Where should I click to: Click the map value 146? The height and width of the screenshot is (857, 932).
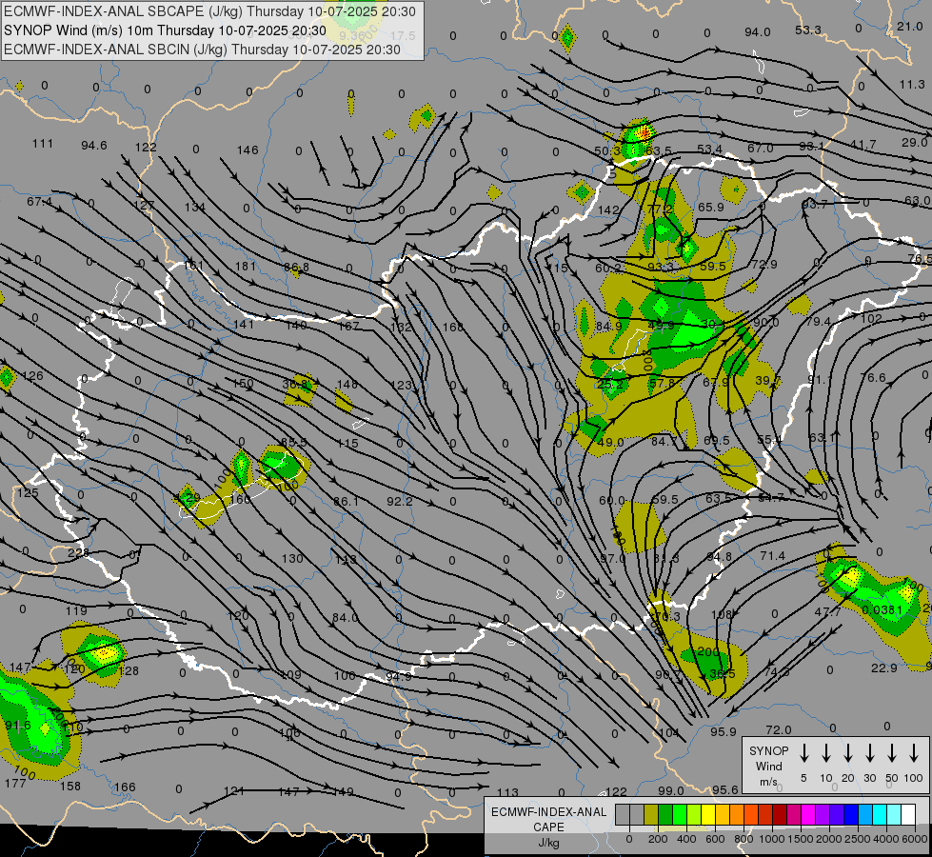248,149
